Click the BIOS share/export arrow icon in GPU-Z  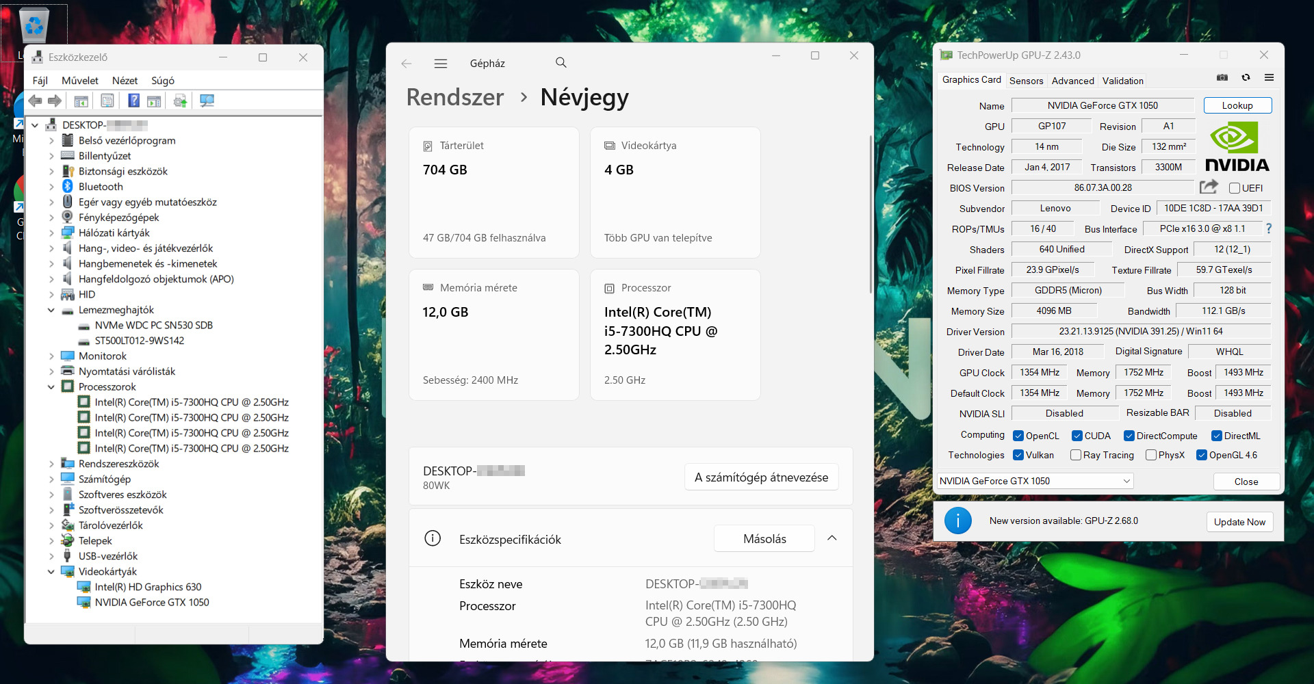1209,187
